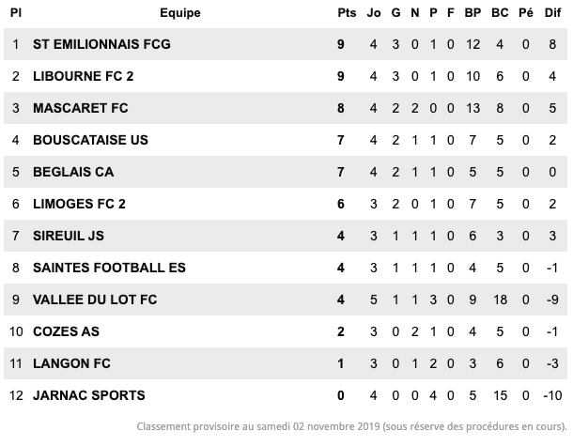573x446 pixels.
Task: Click the Classement provisoire footnote text
Action: pyautogui.click(x=351, y=426)
